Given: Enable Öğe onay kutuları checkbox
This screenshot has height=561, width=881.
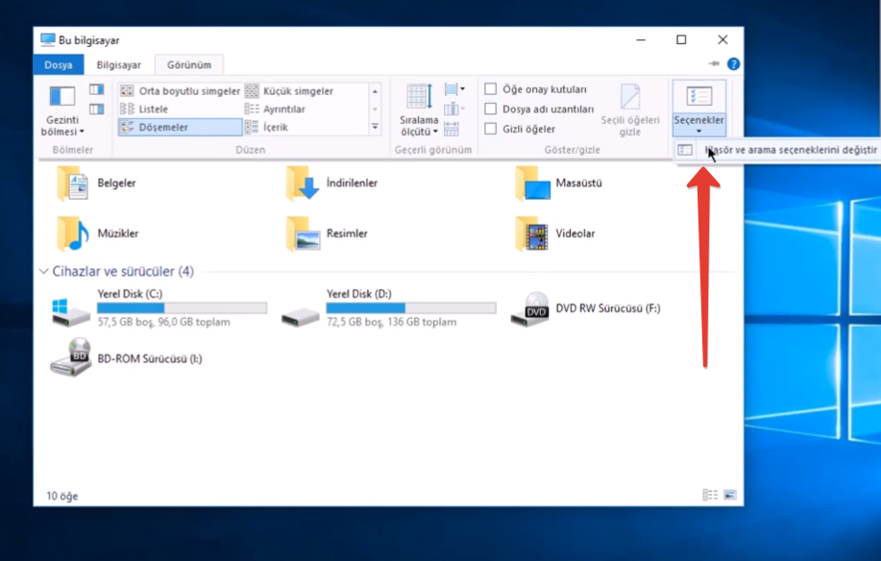Looking at the screenshot, I should (x=491, y=89).
